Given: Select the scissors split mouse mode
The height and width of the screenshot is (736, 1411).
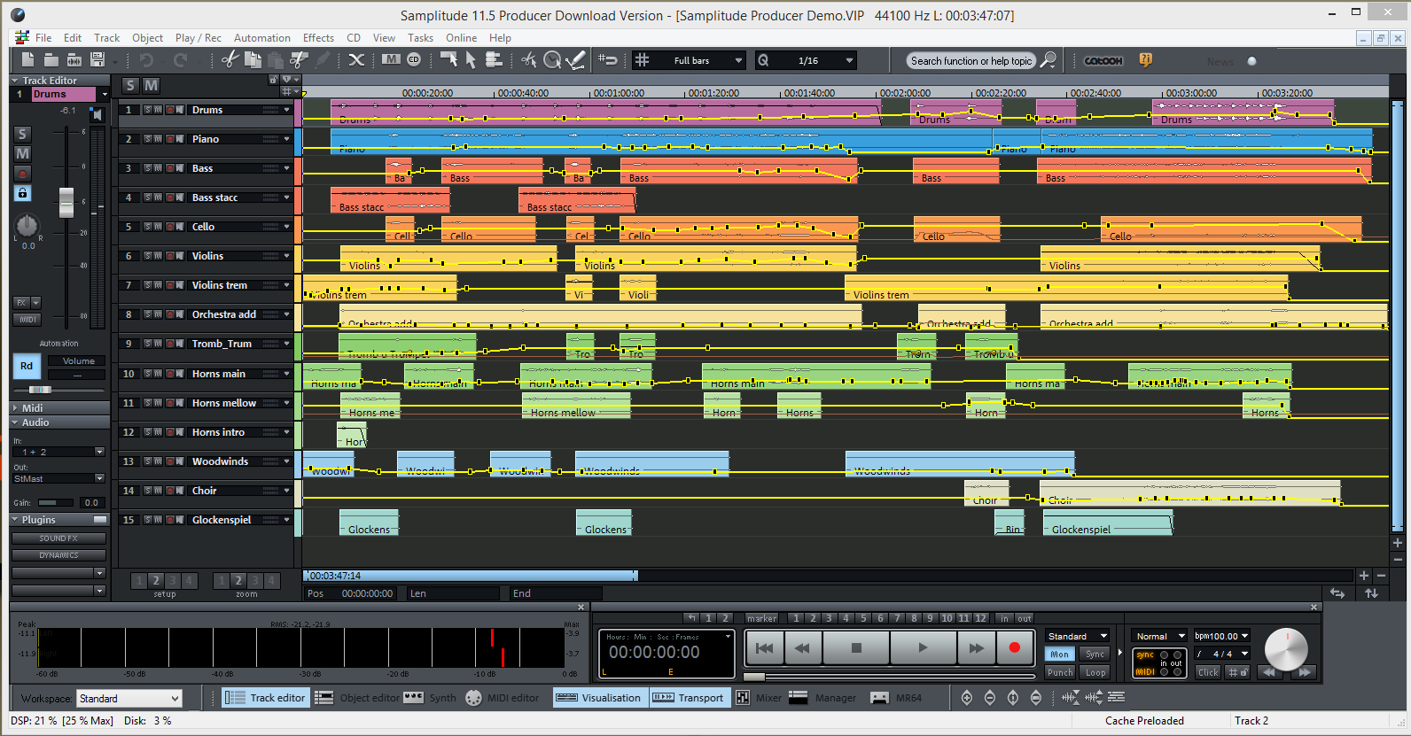Looking at the screenshot, I should tap(529, 60).
